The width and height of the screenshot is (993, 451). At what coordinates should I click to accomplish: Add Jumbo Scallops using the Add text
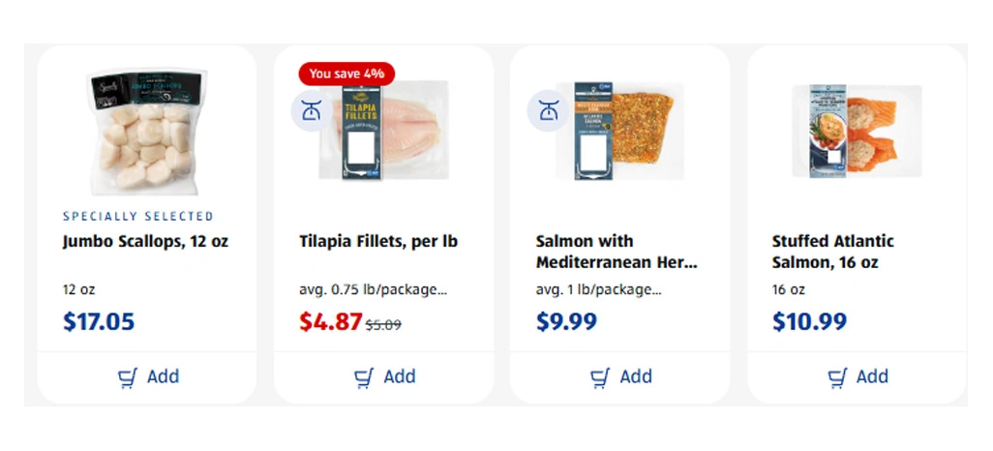pos(163,376)
